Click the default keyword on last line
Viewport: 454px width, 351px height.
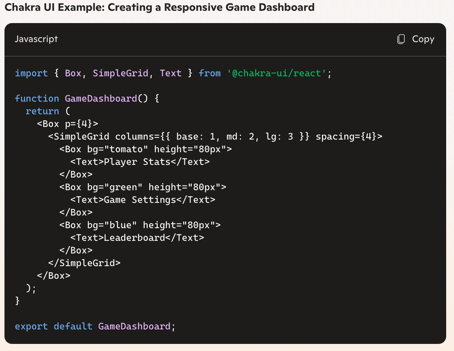tap(73, 326)
